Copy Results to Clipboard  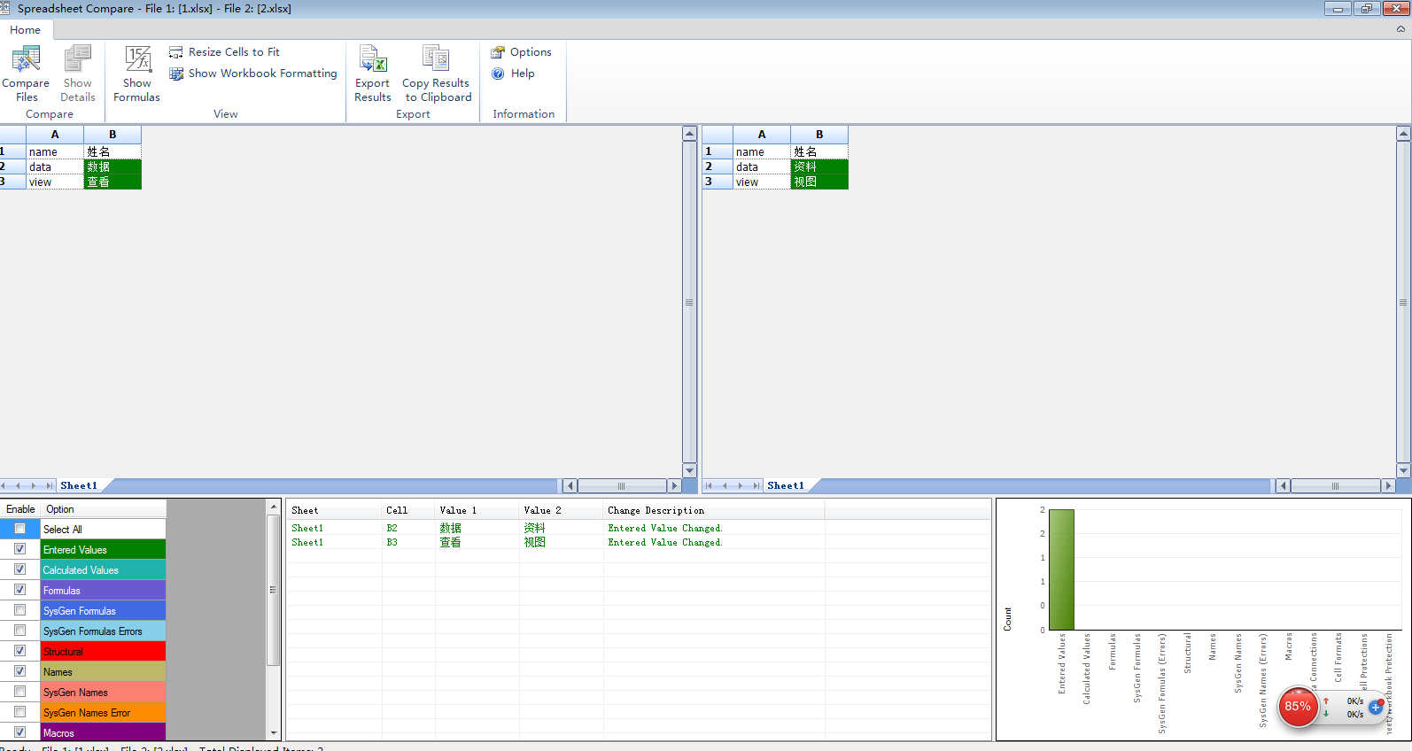click(436, 60)
